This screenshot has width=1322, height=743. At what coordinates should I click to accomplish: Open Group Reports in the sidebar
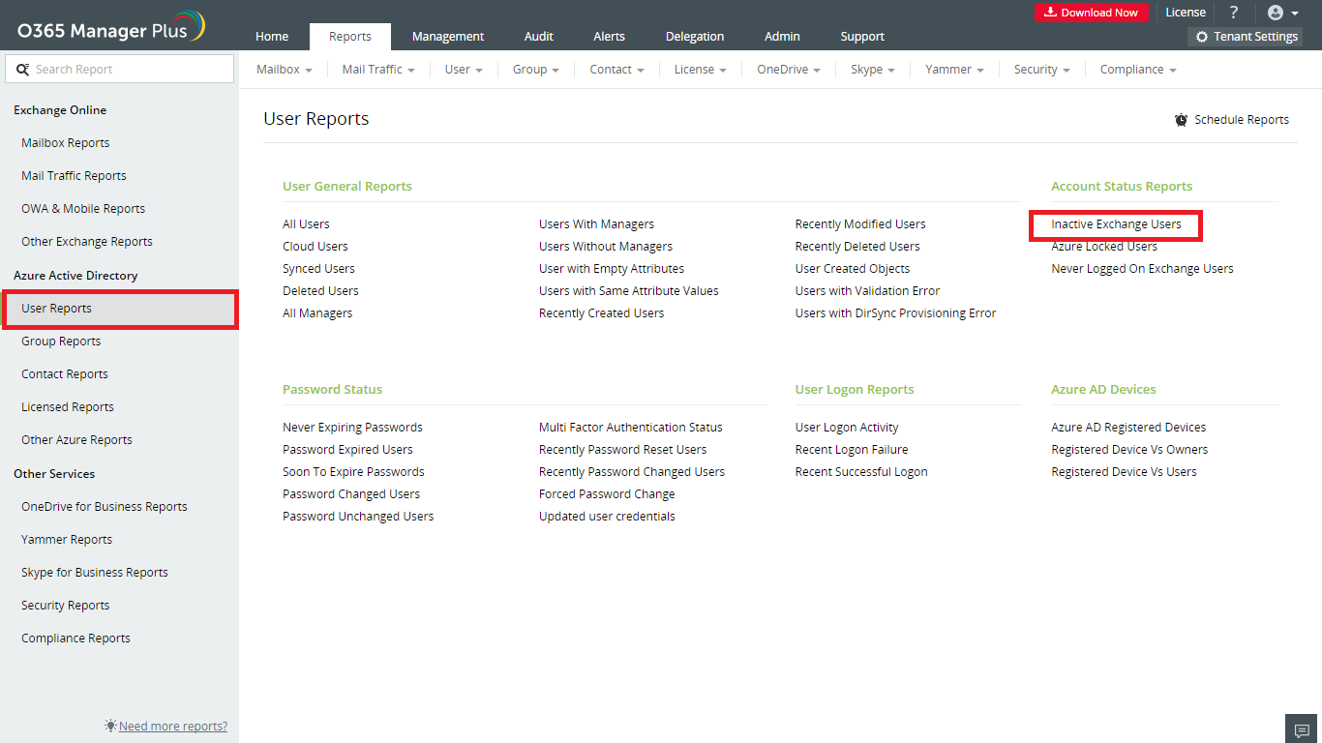coord(61,342)
